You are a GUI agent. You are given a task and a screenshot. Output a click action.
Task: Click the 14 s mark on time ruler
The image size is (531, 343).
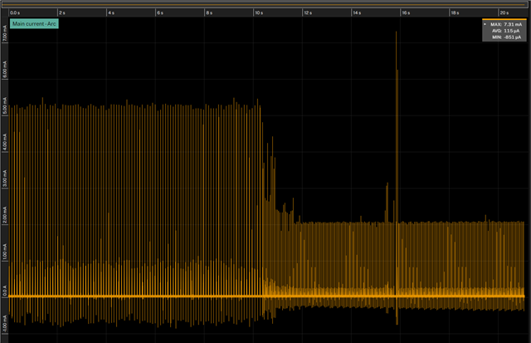357,13
